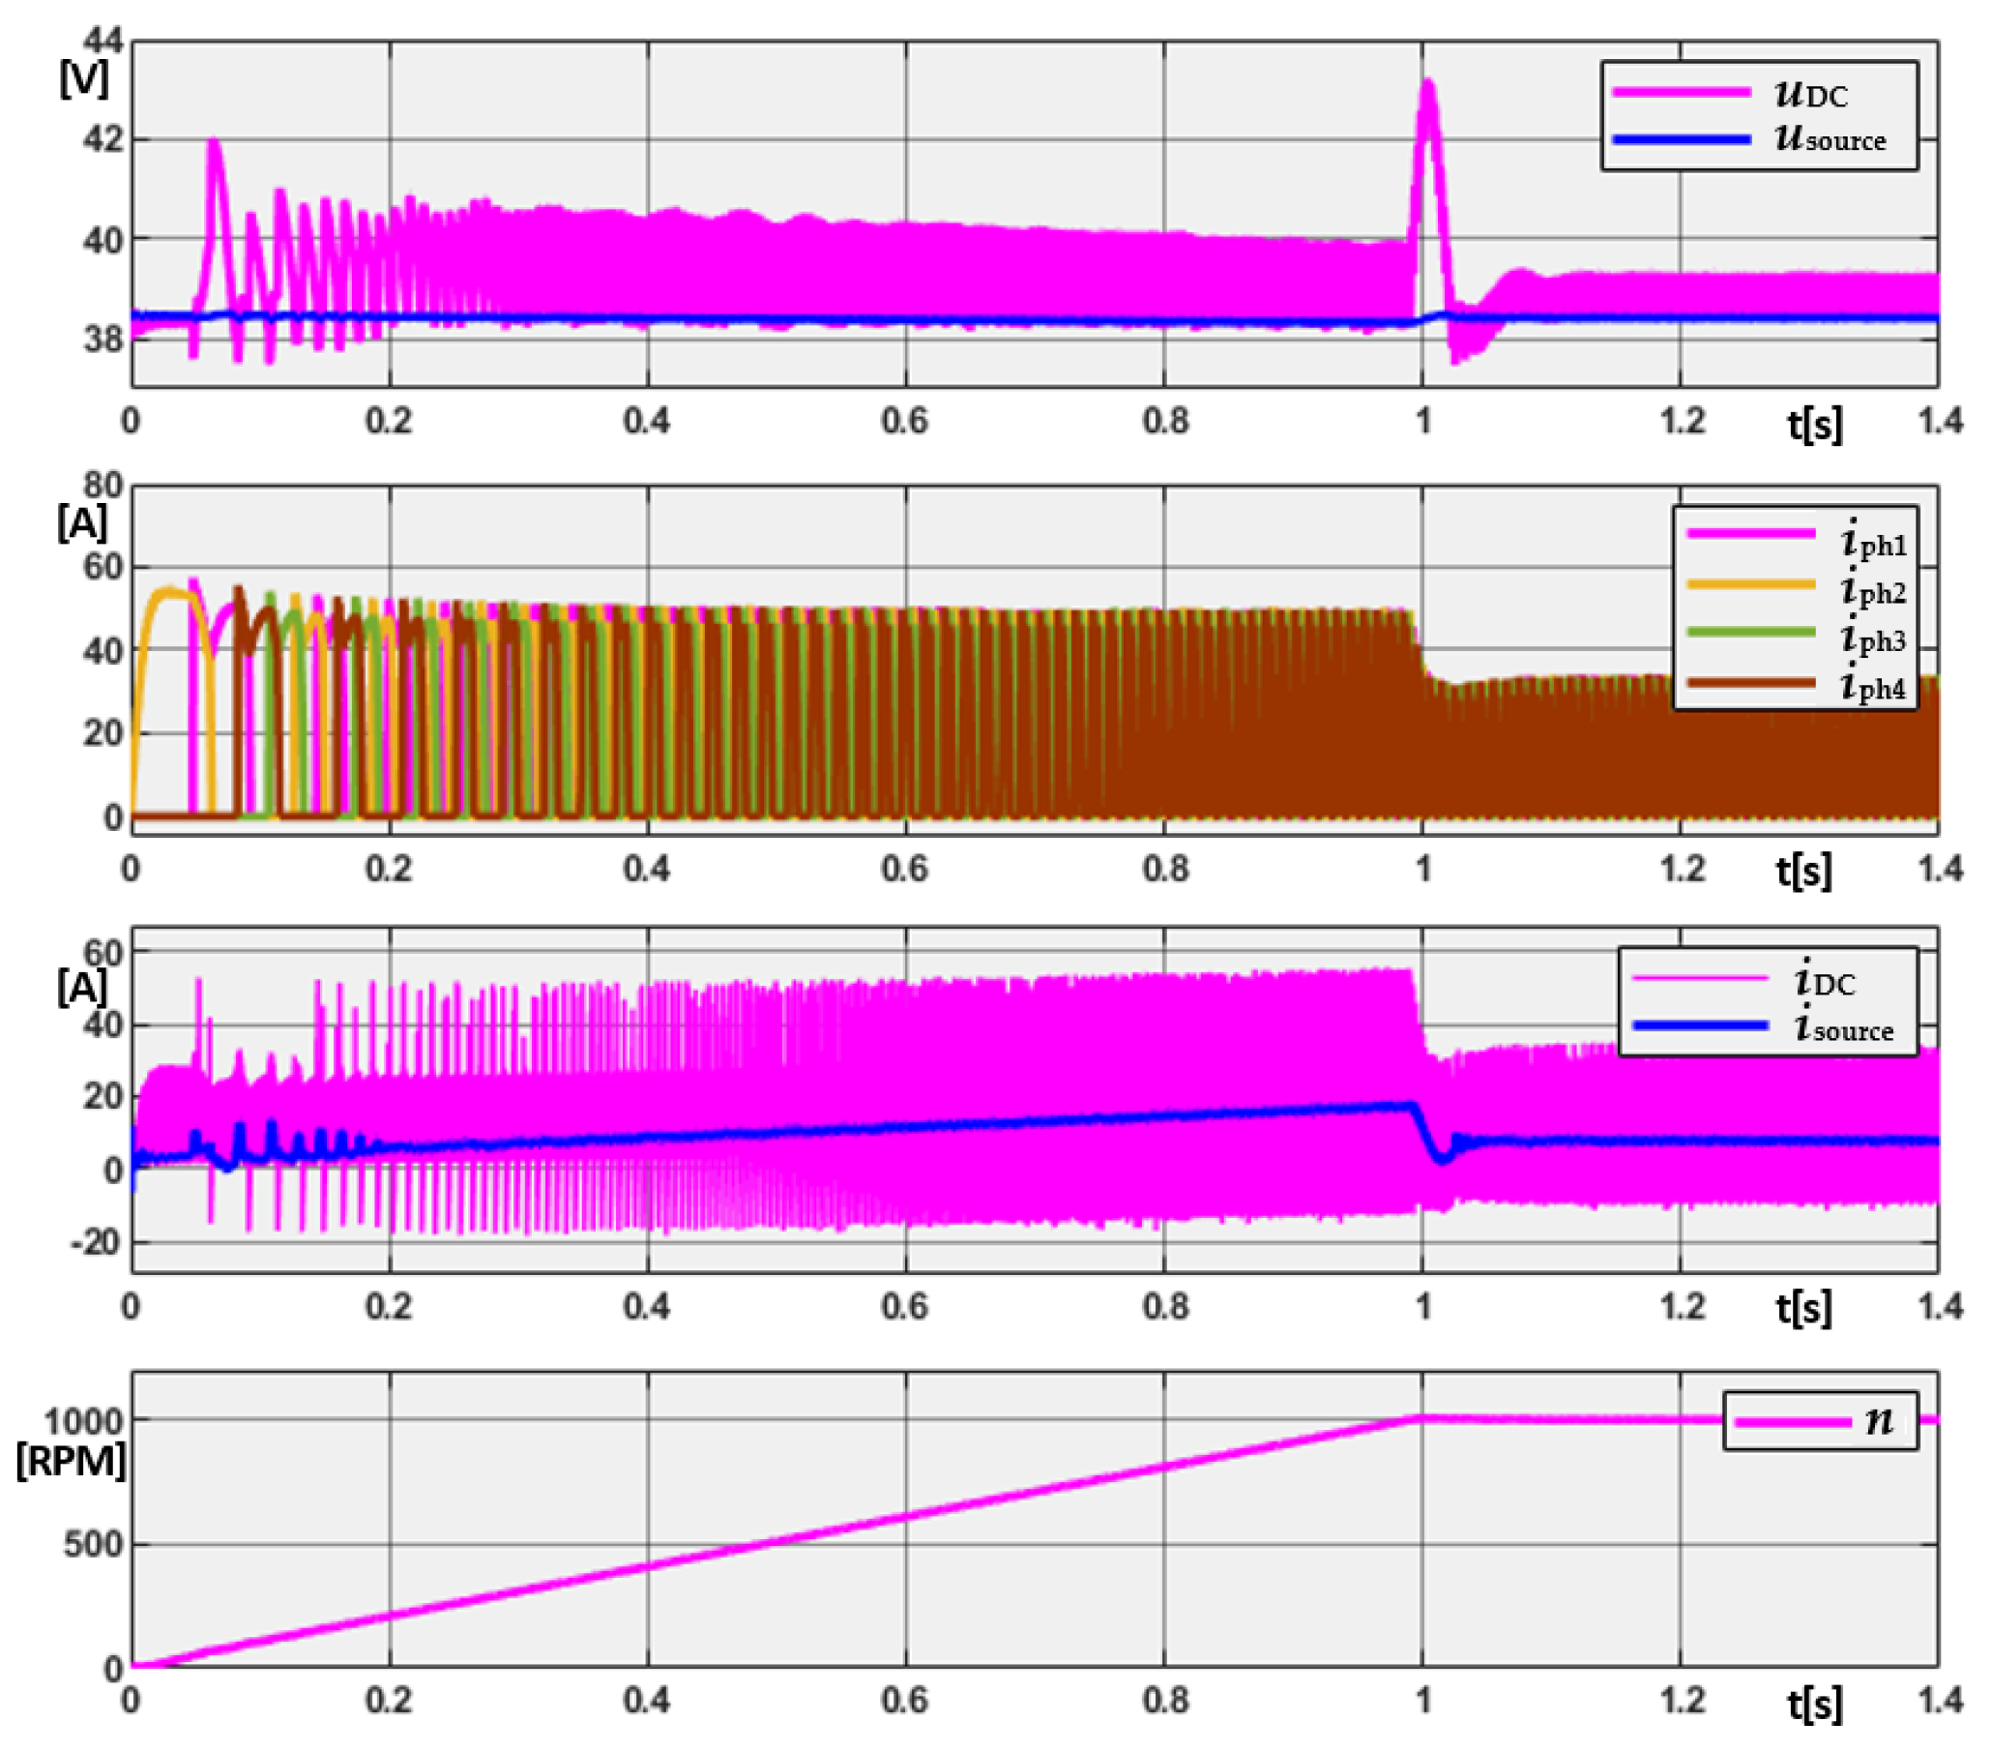Click the t[s] label under the voltage plot

(x=1815, y=424)
